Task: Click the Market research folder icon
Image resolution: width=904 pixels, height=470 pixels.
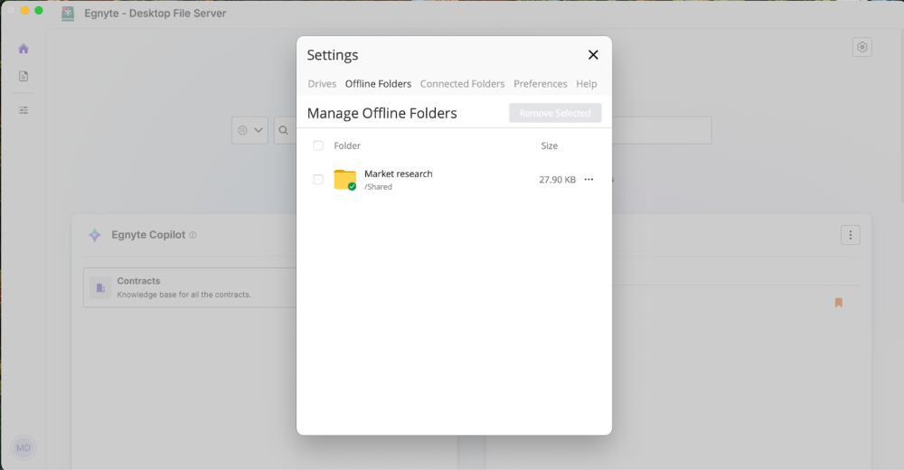Action: (344, 179)
